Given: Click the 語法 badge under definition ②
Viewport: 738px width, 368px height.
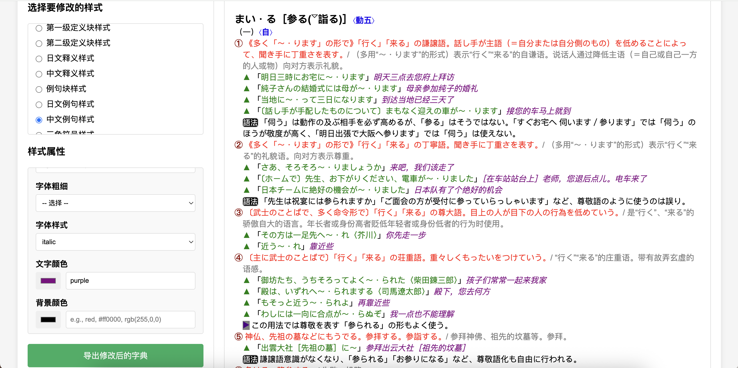Looking at the screenshot, I should point(250,202).
